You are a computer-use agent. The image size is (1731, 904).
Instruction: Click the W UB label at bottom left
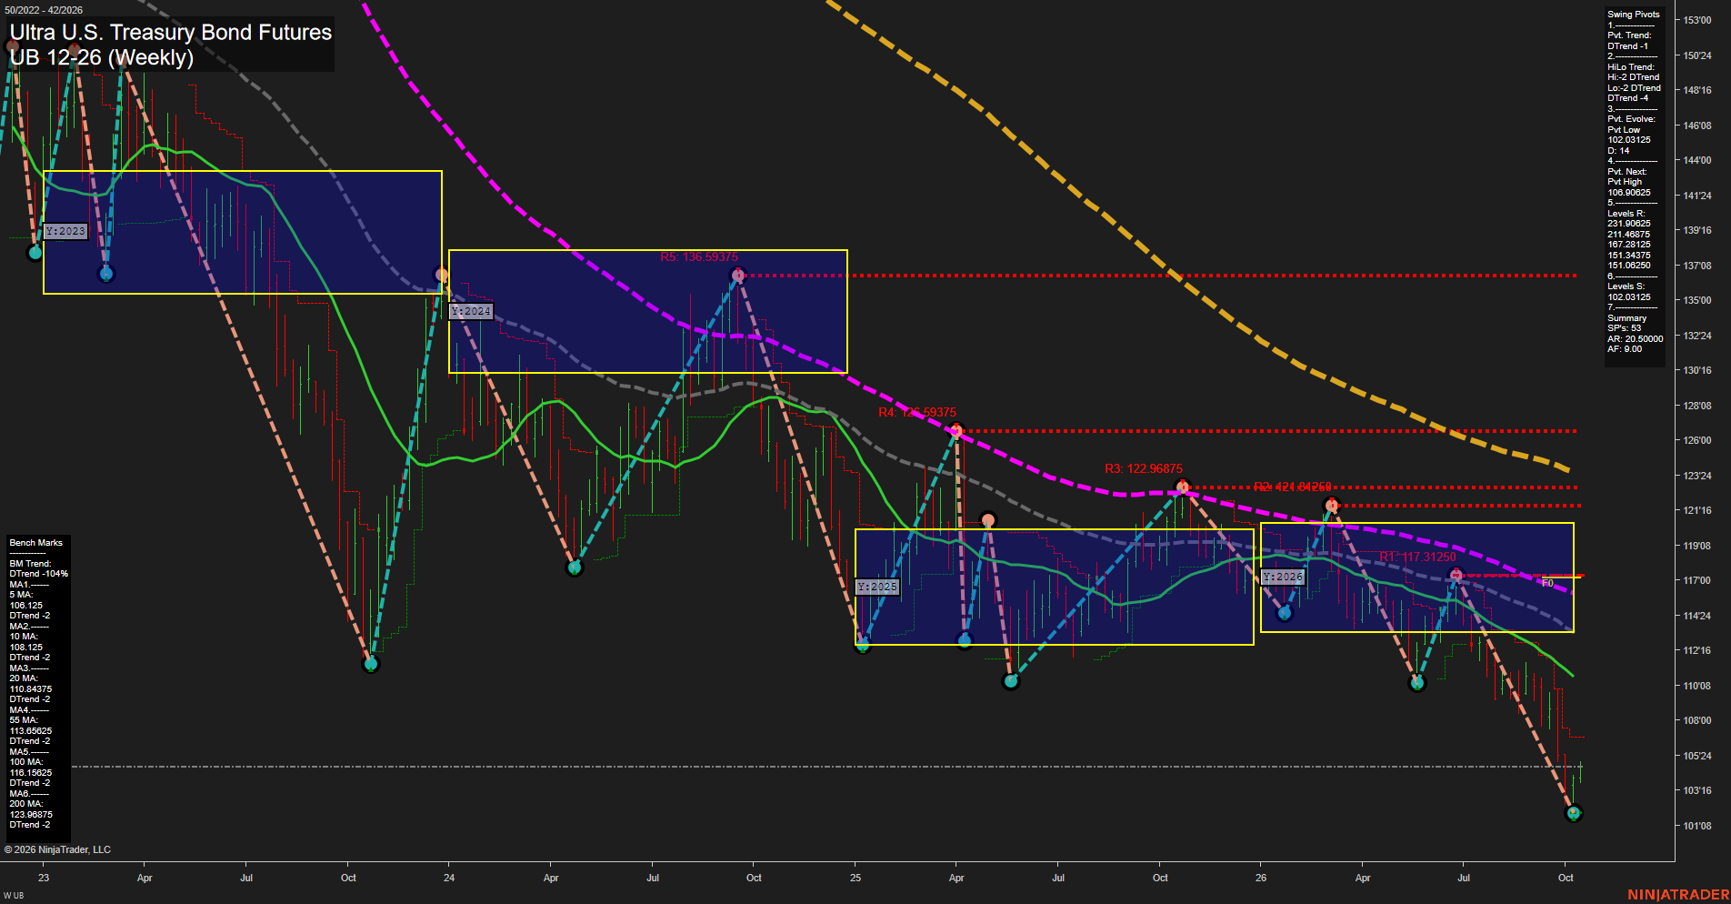(x=14, y=896)
